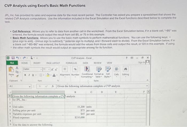The width and height of the screenshot is (187, 127).
Task: Apply Font Color with the underlined A
Action: tap(54, 75)
